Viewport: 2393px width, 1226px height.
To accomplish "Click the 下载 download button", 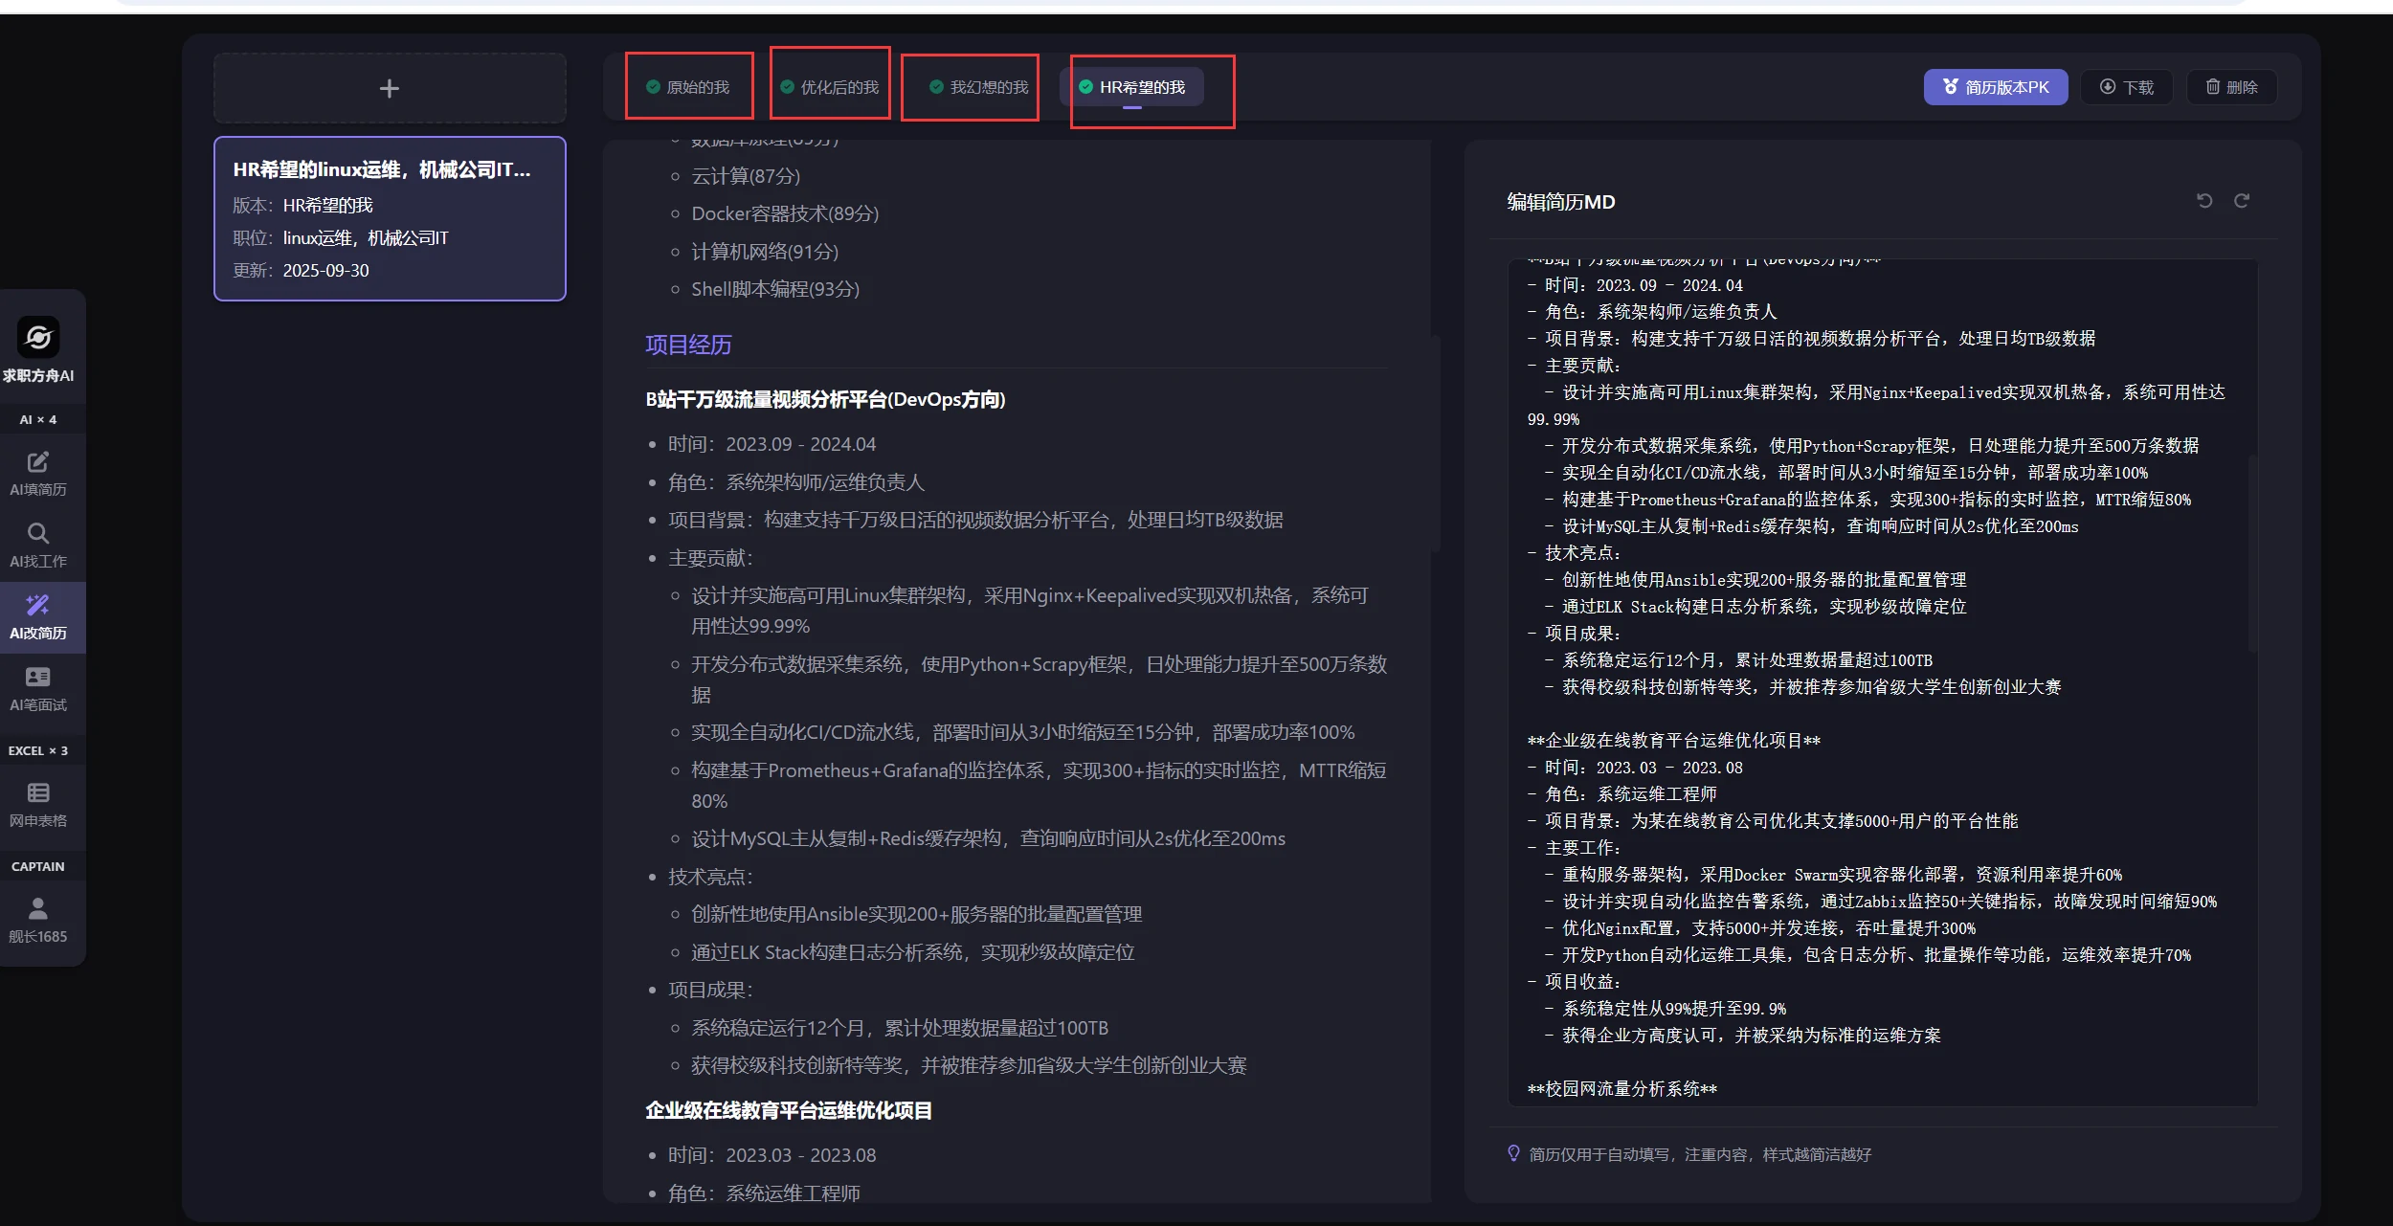I will tap(2127, 87).
